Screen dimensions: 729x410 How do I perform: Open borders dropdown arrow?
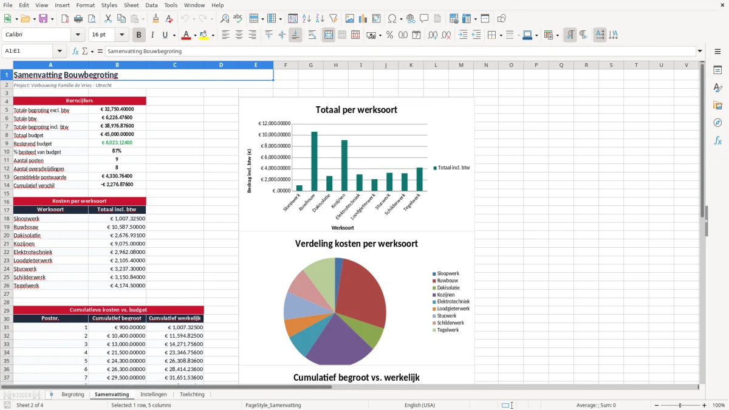[x=501, y=35]
